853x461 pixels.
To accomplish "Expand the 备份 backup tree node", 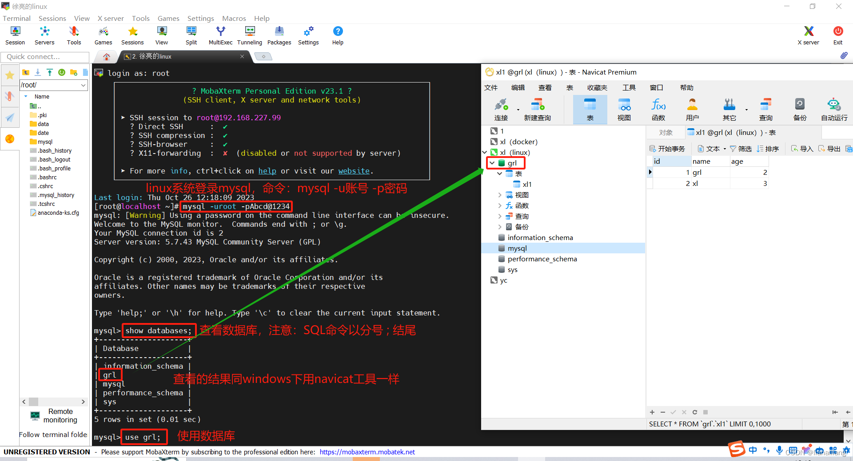I will (x=500, y=227).
